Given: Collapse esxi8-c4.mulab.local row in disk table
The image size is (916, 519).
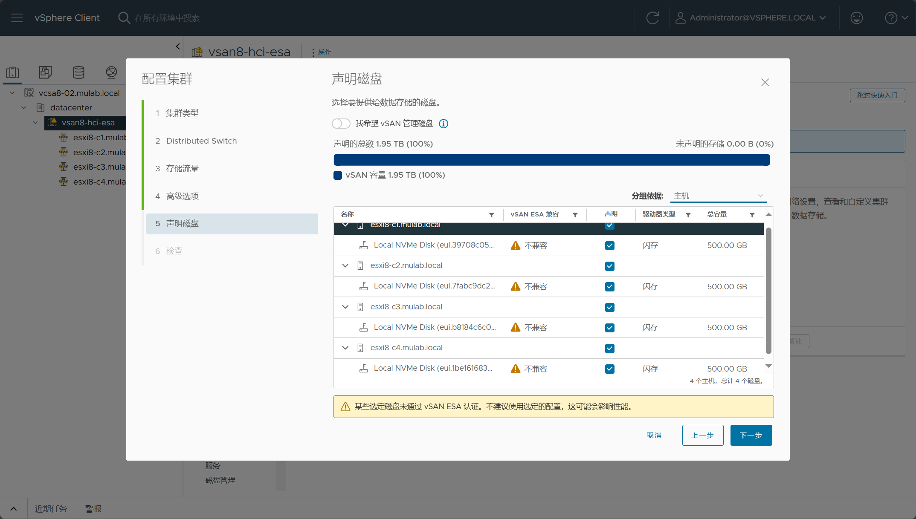Looking at the screenshot, I should (x=345, y=348).
